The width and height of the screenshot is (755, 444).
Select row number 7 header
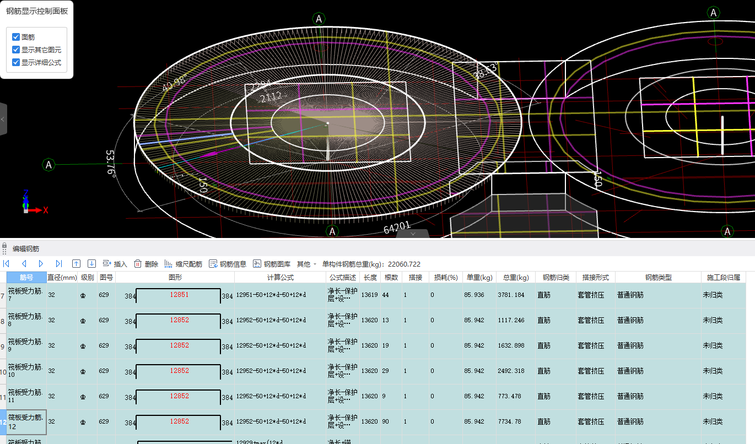(x=3, y=295)
